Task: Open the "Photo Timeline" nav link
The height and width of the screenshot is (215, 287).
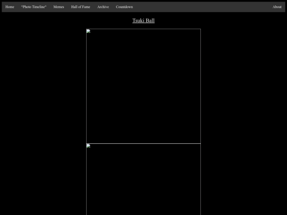Action: [x=33, y=7]
